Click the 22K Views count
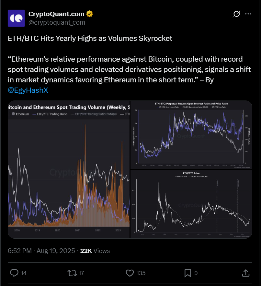 click(x=95, y=251)
